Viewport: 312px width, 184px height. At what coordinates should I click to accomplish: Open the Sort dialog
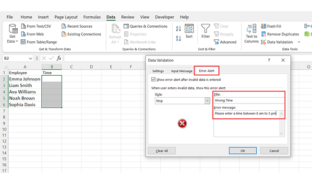pos(189,31)
